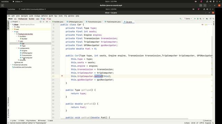Click LF line separator in status bar
This screenshot has width=222, height=124.
197,123
